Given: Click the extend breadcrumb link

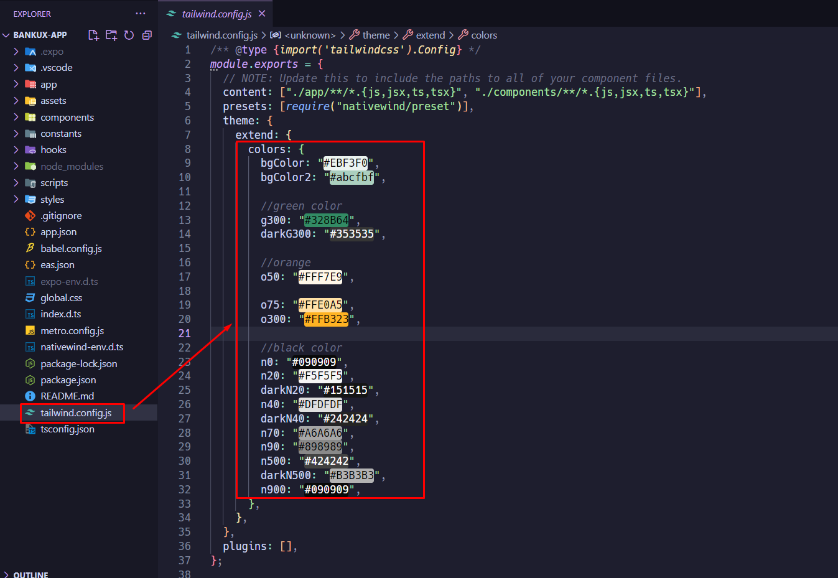Looking at the screenshot, I should click(x=429, y=35).
